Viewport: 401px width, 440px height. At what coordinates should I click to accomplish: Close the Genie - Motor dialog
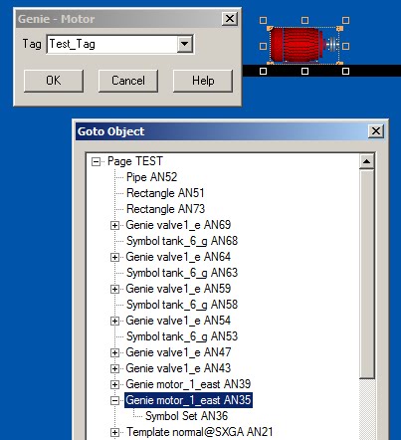[230, 19]
